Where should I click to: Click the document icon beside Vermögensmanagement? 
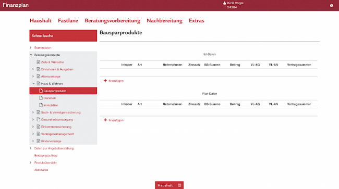(38, 134)
